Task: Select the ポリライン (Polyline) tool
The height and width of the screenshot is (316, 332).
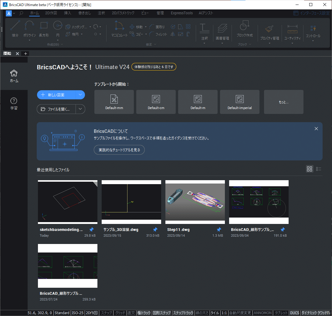Action: coord(29,29)
